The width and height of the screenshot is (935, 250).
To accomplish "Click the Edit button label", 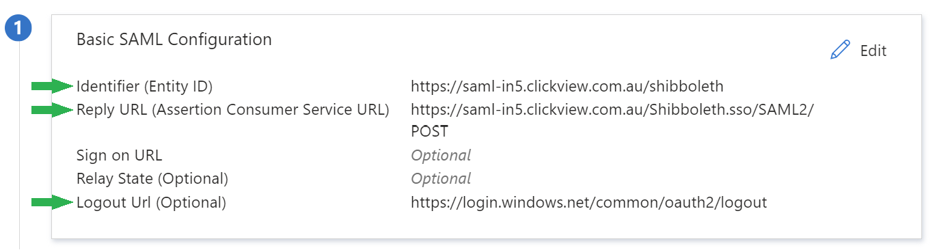I will (873, 51).
